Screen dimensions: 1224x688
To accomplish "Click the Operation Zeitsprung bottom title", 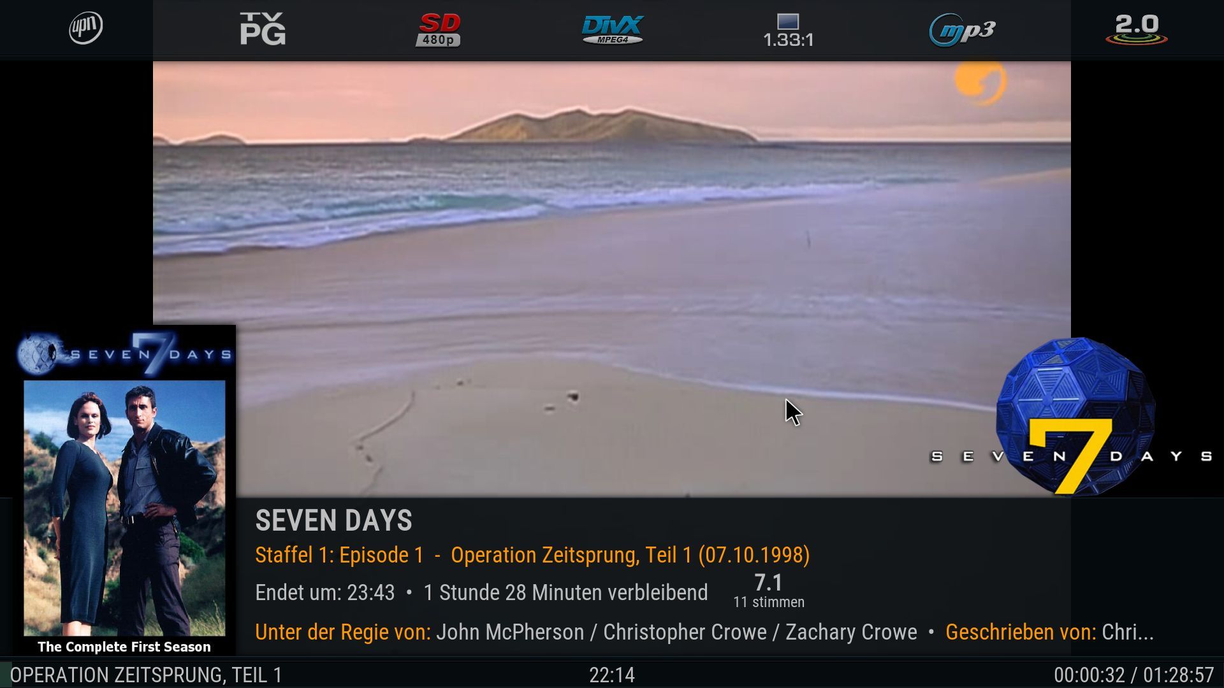I will click(x=146, y=675).
